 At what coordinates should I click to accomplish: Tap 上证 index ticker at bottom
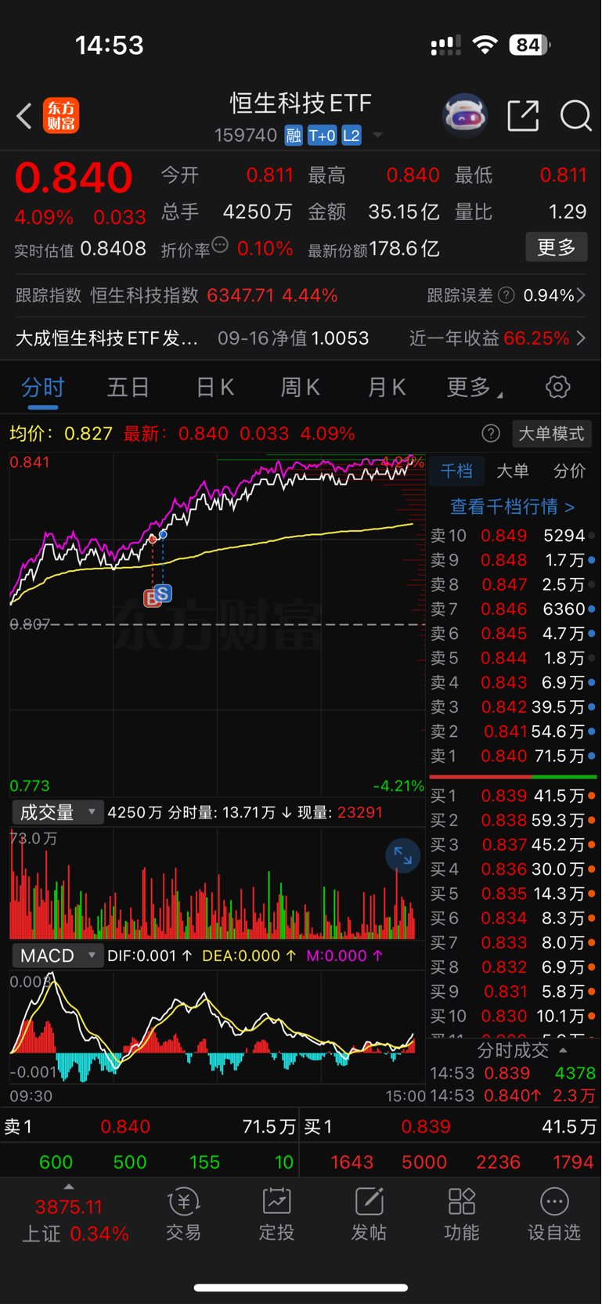pyautogui.click(x=74, y=1220)
